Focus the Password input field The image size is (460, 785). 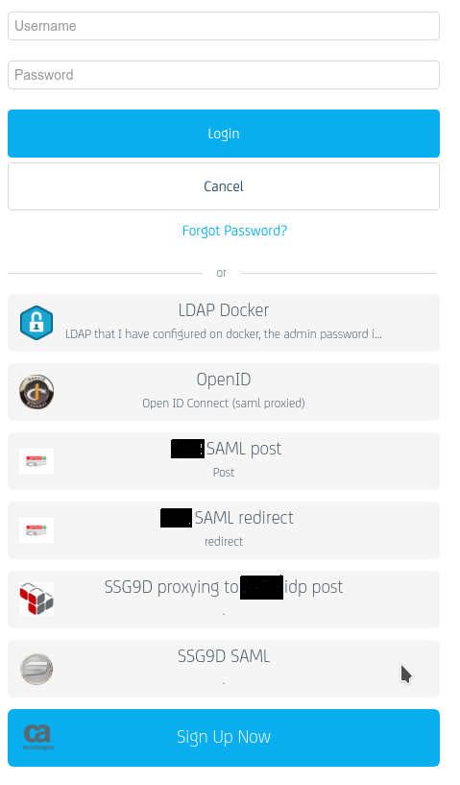tap(224, 75)
